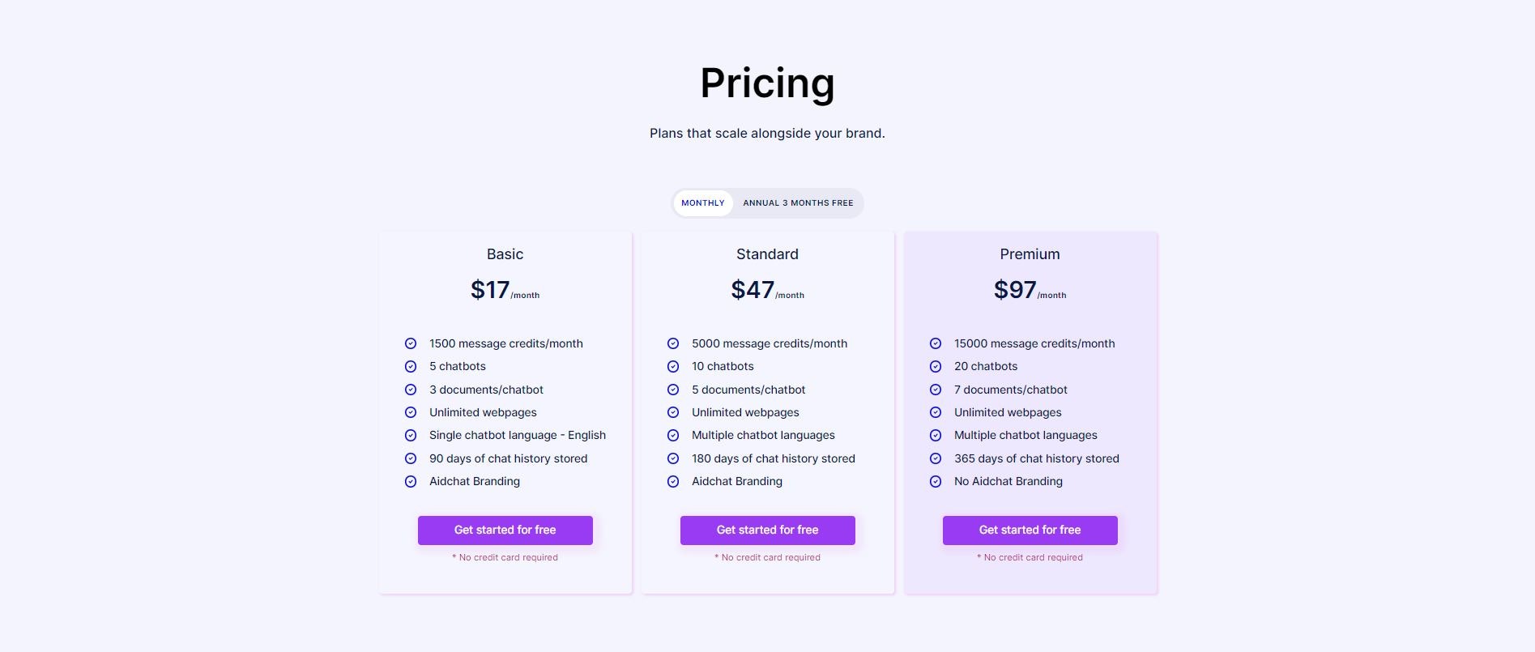Click check icon beside 7 documents/chatbot
The height and width of the screenshot is (652, 1535).
[x=936, y=390]
